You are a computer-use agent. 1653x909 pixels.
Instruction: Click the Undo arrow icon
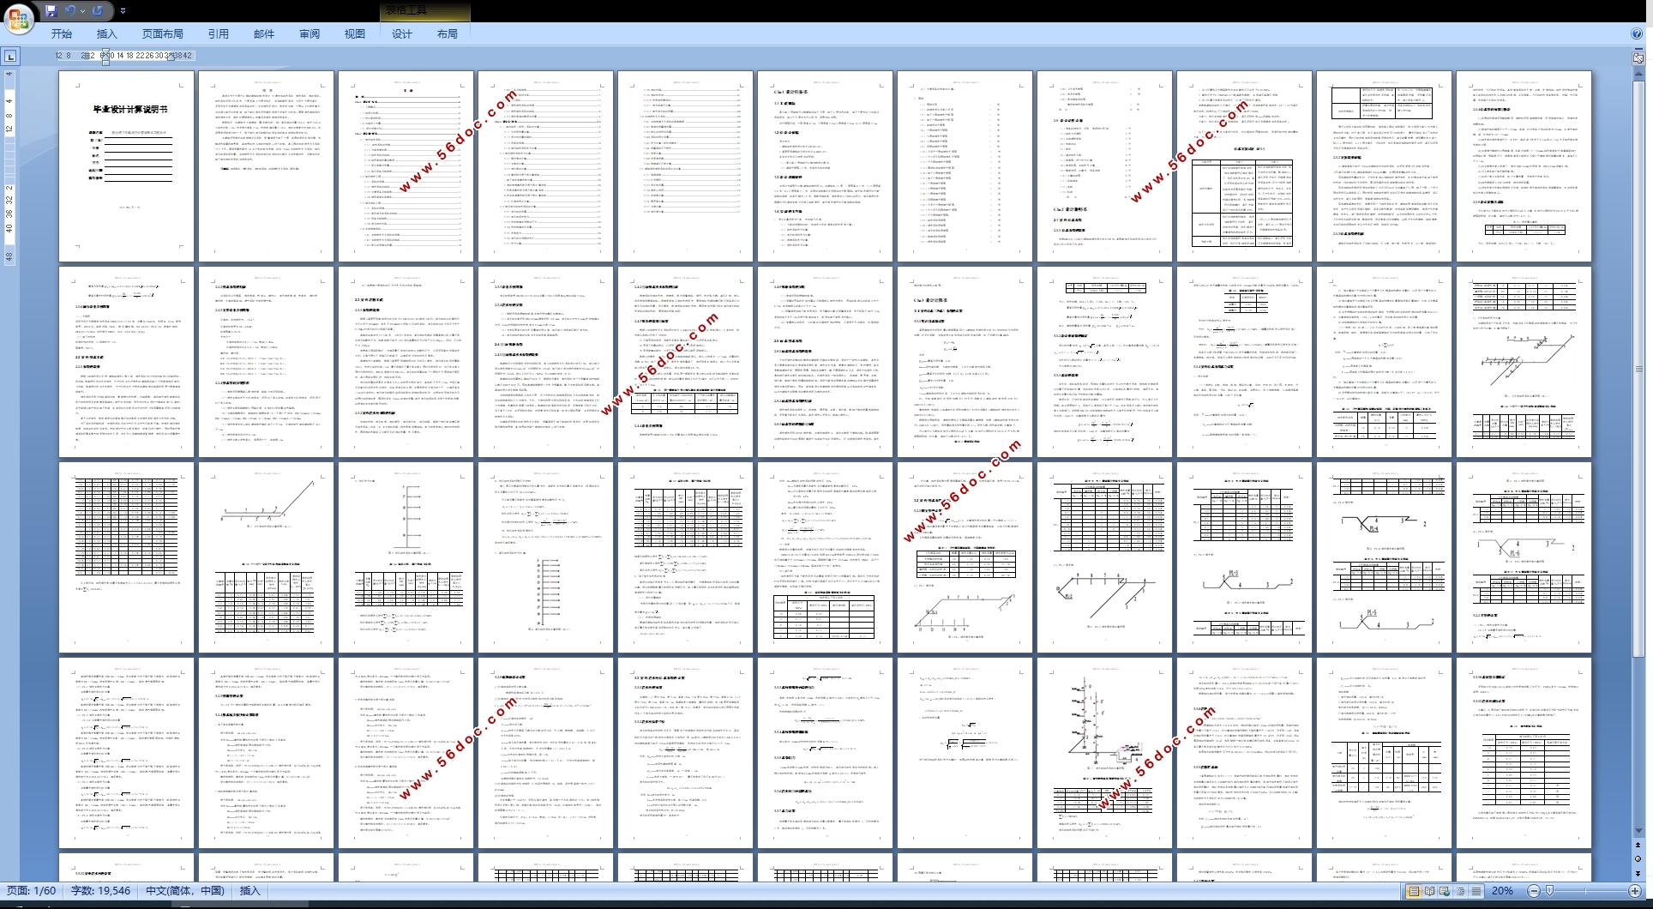(70, 11)
